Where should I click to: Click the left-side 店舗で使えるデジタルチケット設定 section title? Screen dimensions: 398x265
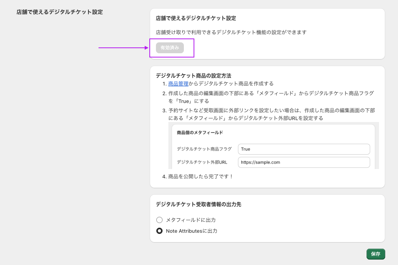(x=59, y=12)
